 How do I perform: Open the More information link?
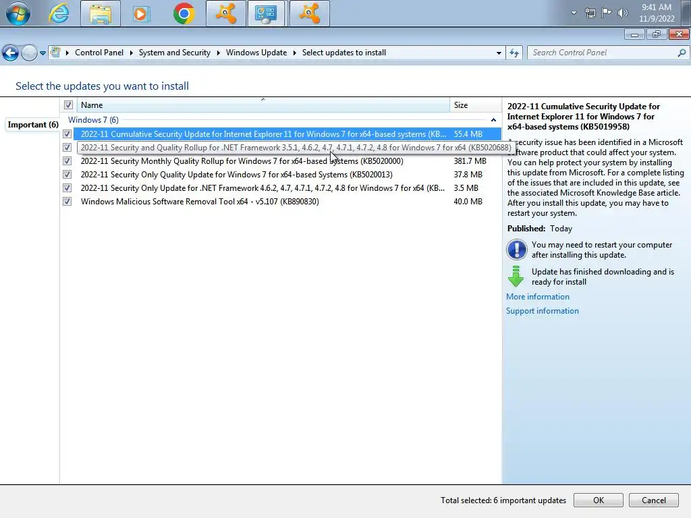point(538,297)
